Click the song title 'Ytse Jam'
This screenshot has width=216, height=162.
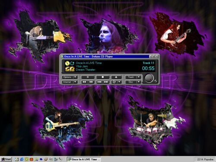pos(82,67)
